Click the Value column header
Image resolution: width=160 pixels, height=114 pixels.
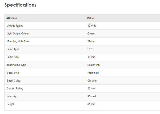[90, 18]
